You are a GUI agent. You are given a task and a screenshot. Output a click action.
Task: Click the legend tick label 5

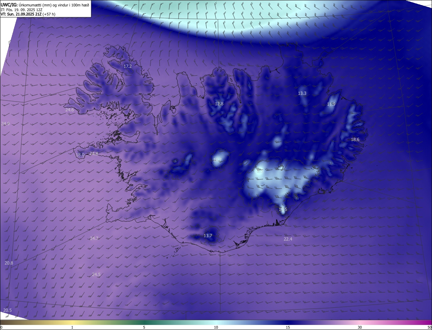[x=144, y=327]
